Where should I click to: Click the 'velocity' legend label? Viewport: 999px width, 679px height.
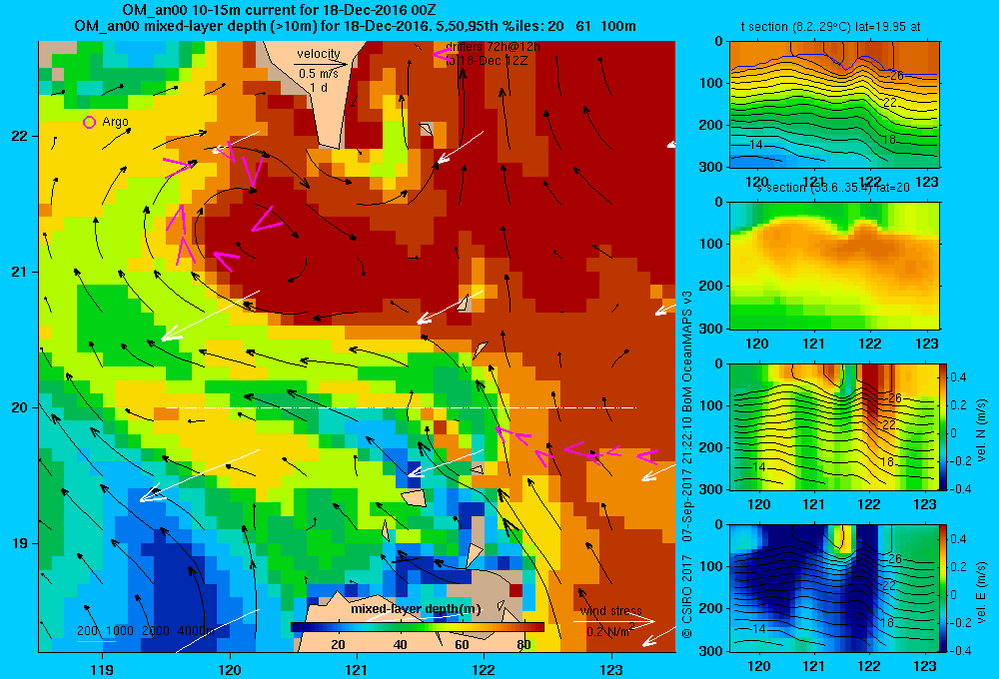point(319,54)
